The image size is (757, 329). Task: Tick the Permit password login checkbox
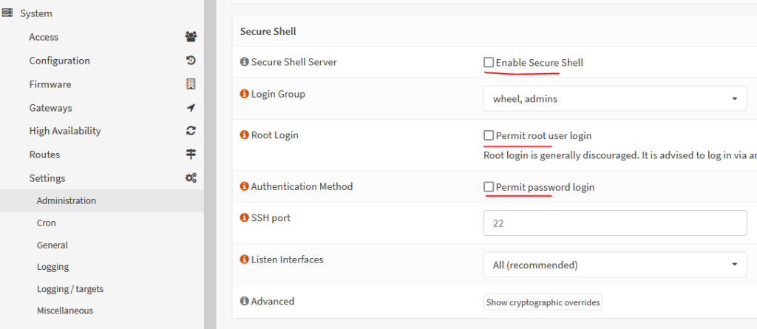(x=489, y=186)
